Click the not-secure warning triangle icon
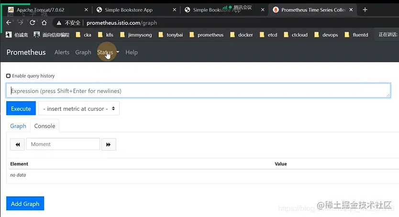This screenshot has width=399, height=217. (59, 23)
